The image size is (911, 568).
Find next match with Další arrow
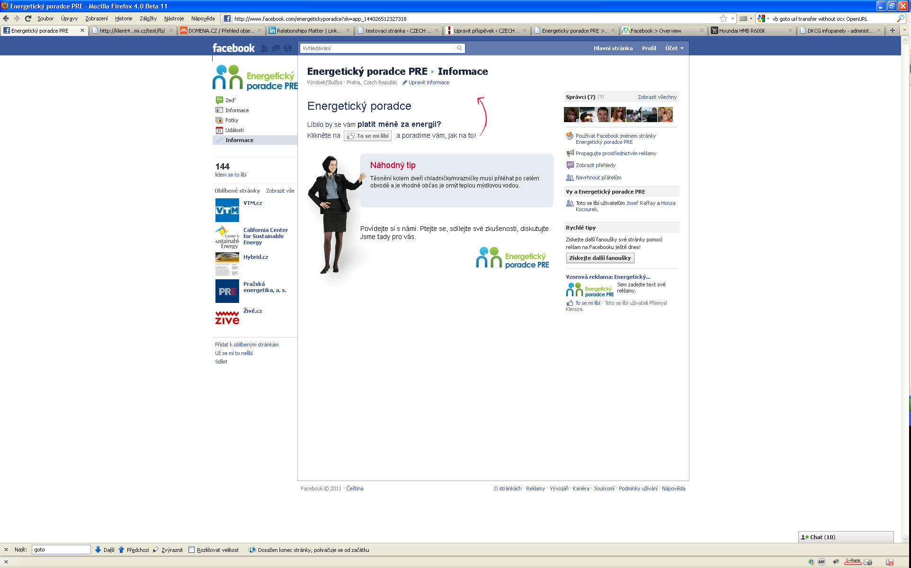point(105,550)
